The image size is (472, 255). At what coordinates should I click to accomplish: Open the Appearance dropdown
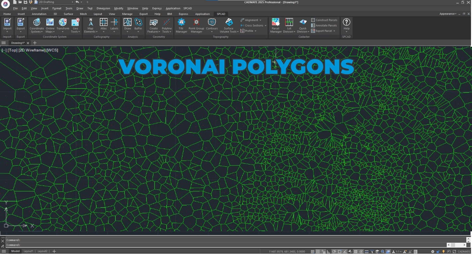click(448, 14)
